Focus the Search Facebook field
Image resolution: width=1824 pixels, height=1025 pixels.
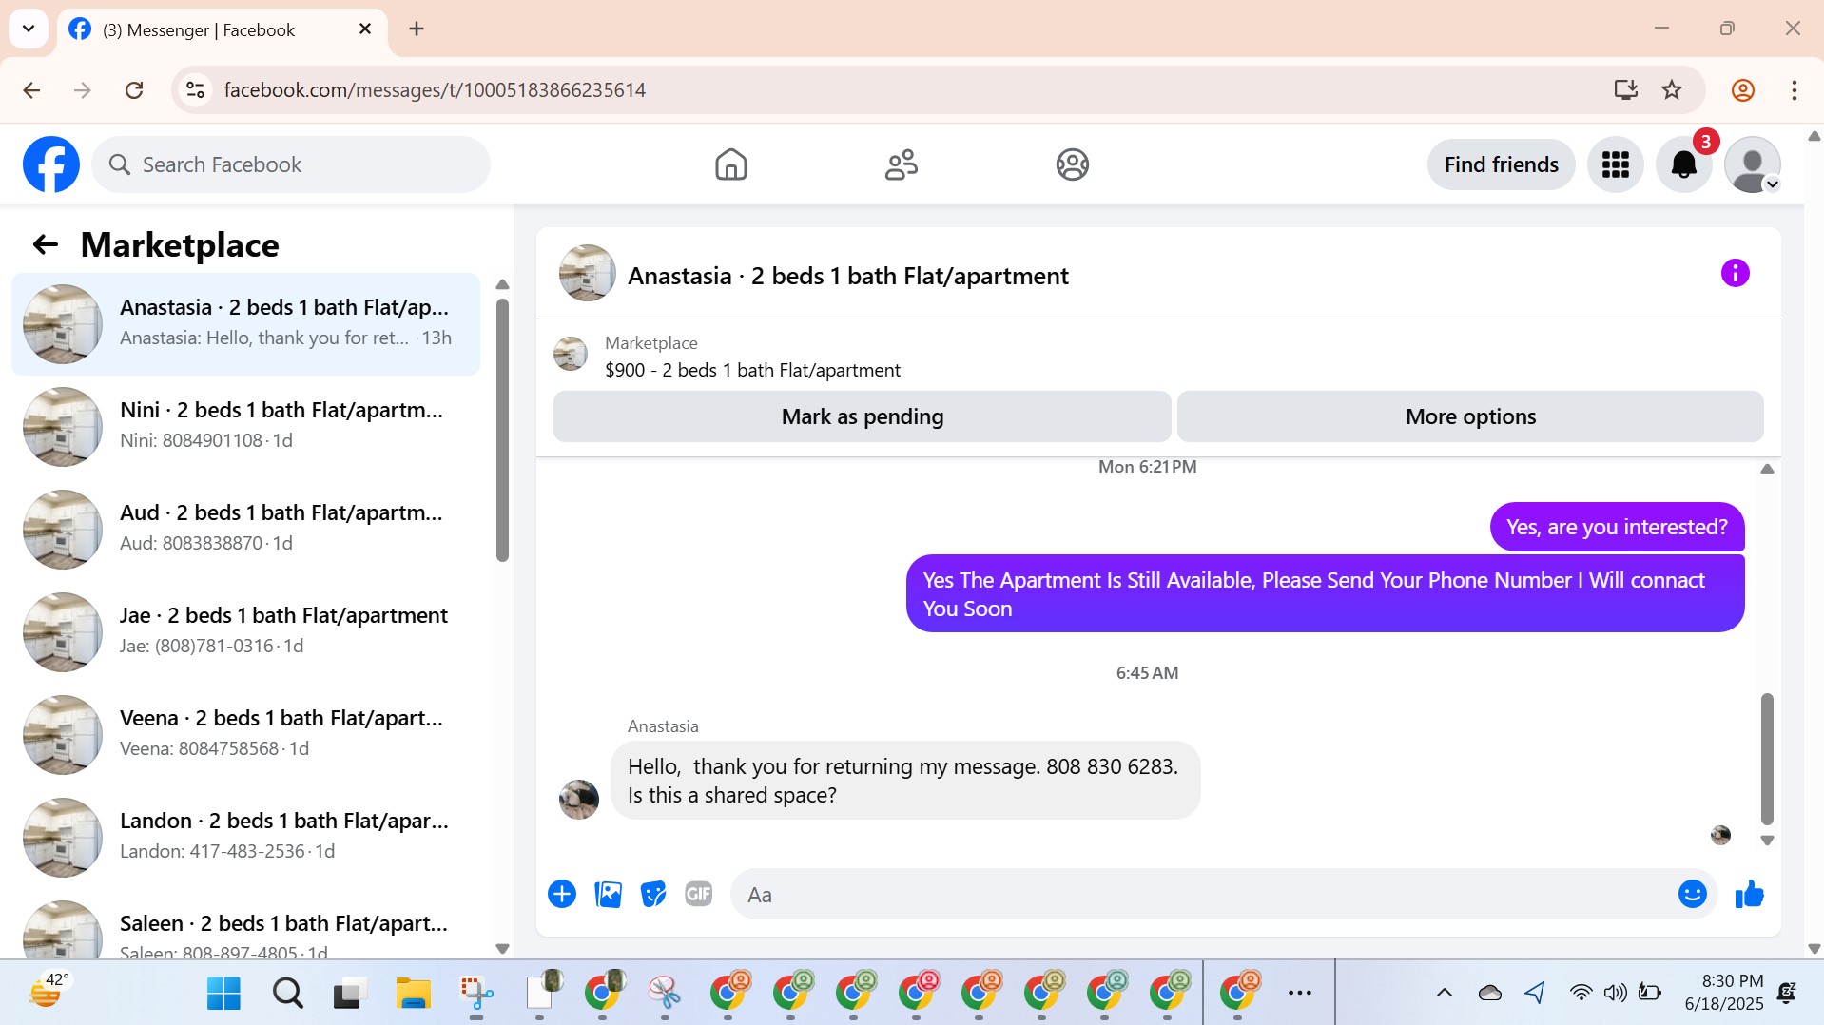point(291,164)
